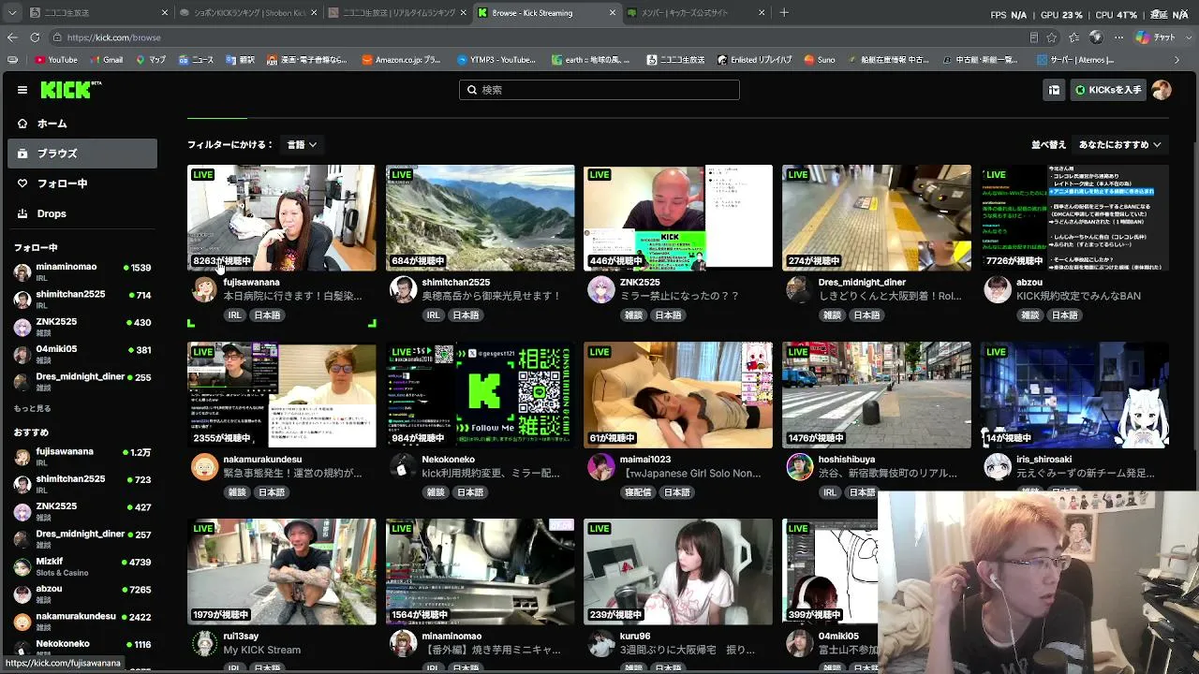Open the Enlisted リプレイハブ bookmark
The height and width of the screenshot is (674, 1199).
point(756,60)
